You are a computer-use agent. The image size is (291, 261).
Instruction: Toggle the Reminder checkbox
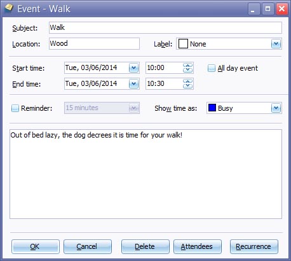click(15, 108)
